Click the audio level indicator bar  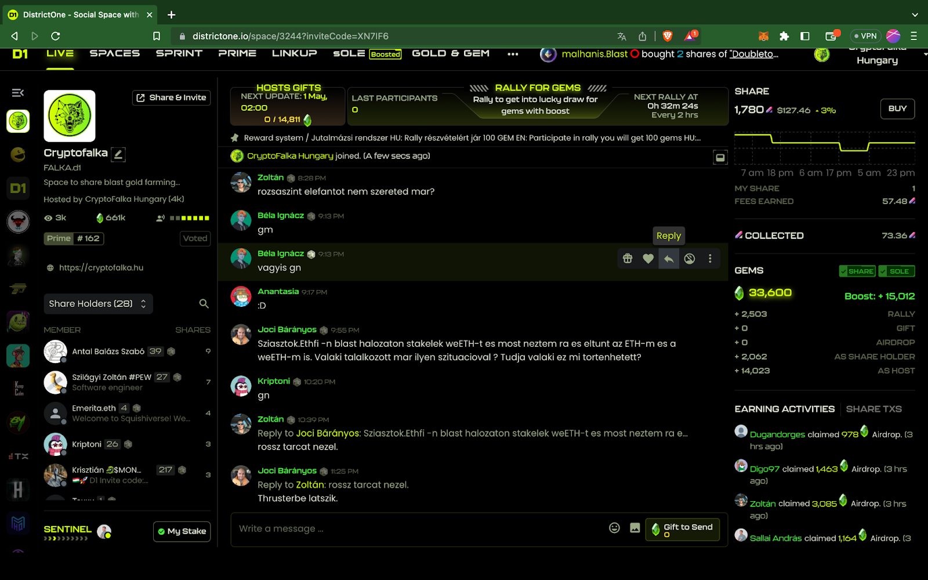click(x=189, y=218)
